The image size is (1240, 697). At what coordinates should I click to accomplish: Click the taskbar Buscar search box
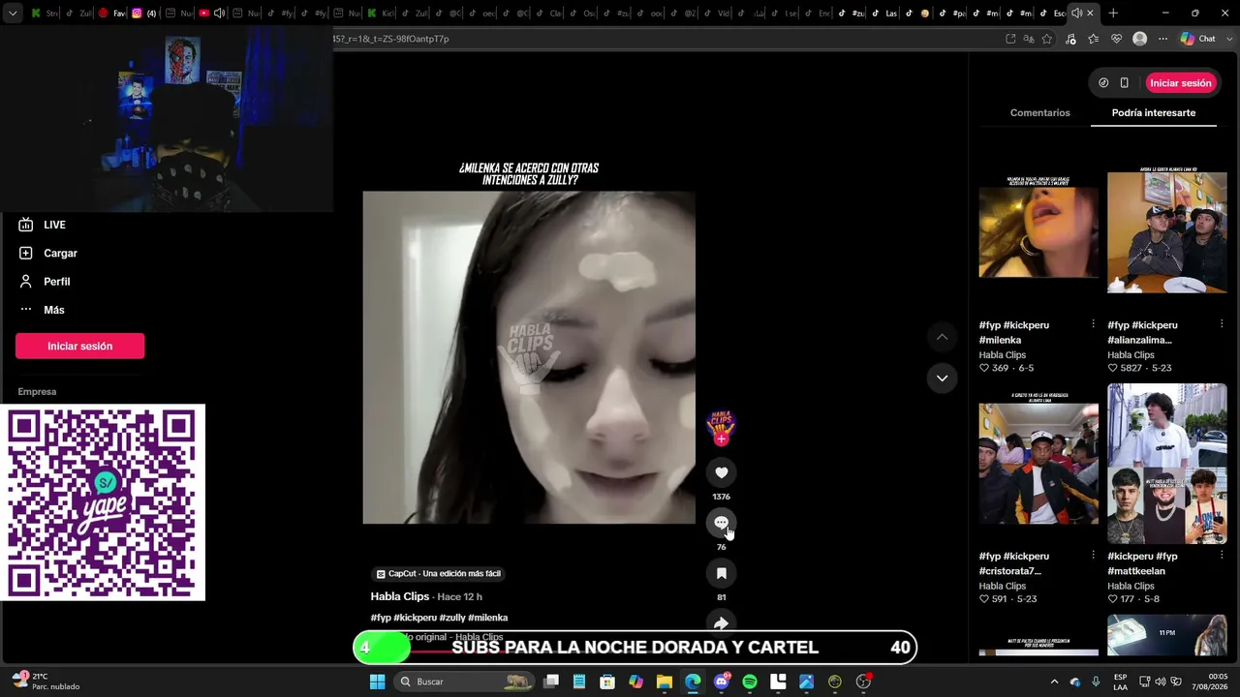pyautogui.click(x=465, y=682)
